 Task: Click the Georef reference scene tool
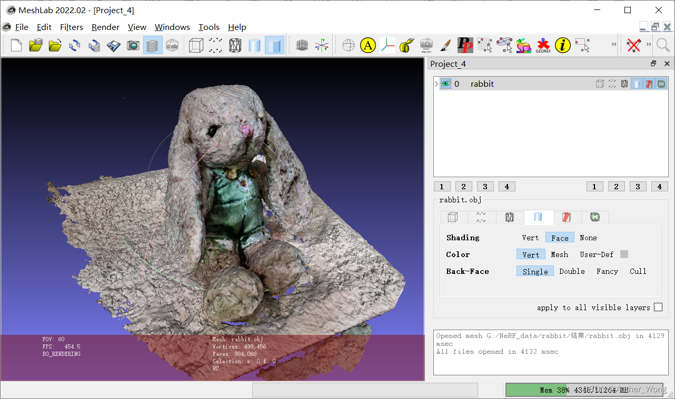click(x=543, y=46)
